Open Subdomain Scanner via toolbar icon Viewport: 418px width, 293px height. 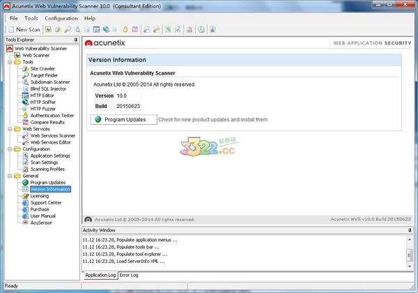point(77,29)
